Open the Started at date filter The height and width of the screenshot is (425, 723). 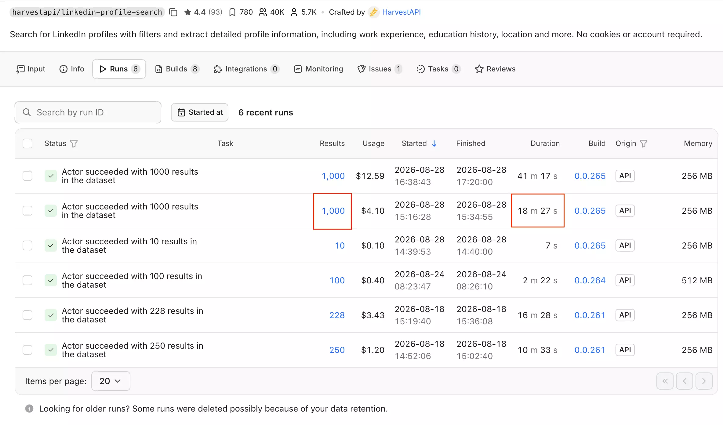point(200,112)
